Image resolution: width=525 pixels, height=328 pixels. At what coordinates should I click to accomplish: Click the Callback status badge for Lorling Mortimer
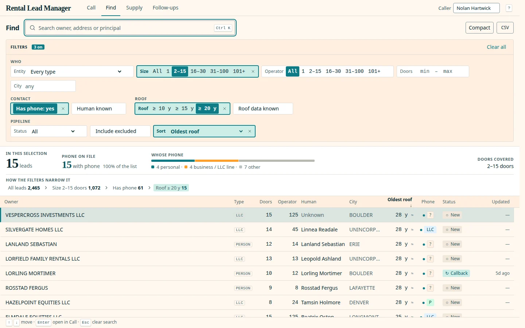[456, 273]
